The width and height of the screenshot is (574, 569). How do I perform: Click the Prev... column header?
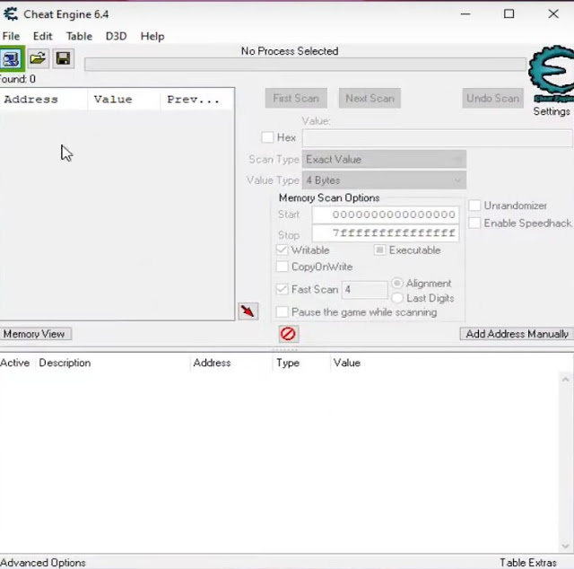197,100
